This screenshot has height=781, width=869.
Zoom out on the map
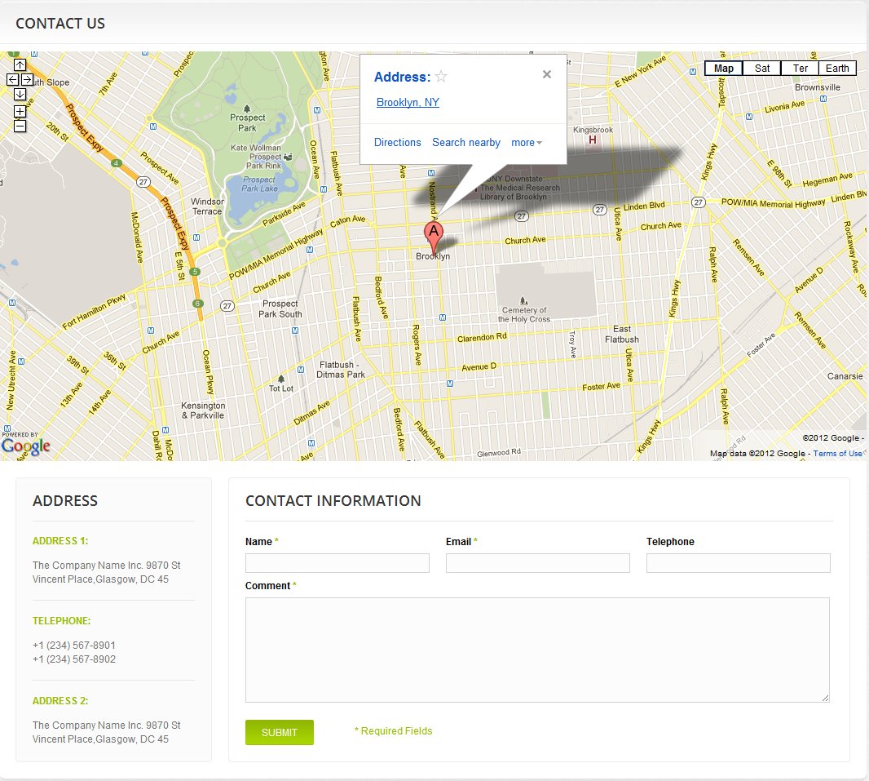tap(20, 126)
